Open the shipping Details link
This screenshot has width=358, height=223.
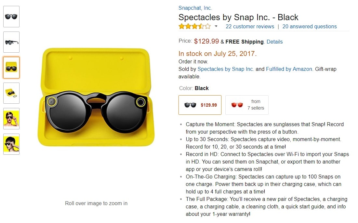[274, 42]
